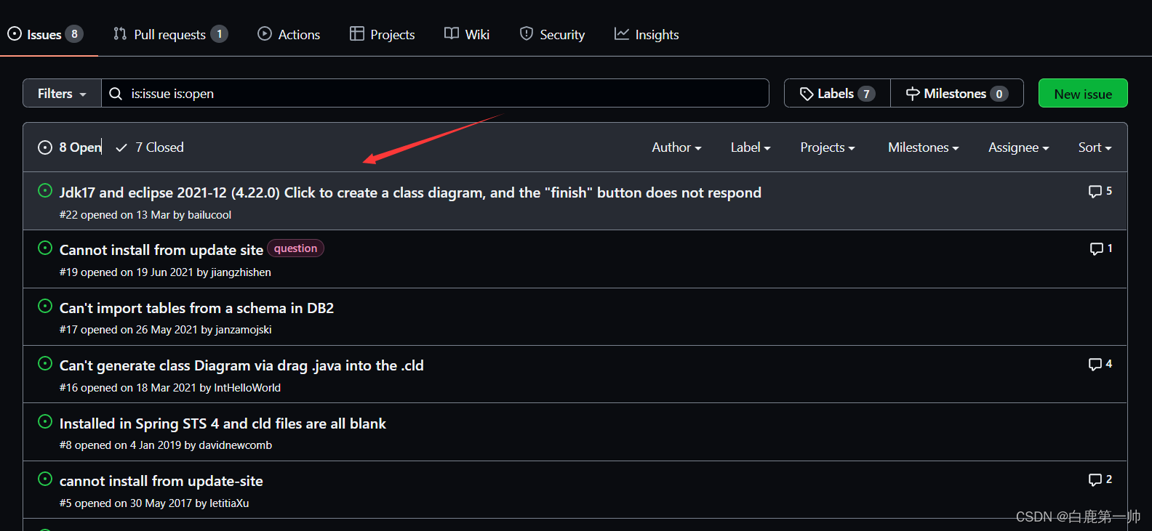The height and width of the screenshot is (531, 1152).
Task: Open 4 comments on issue #16
Action: 1100,364
